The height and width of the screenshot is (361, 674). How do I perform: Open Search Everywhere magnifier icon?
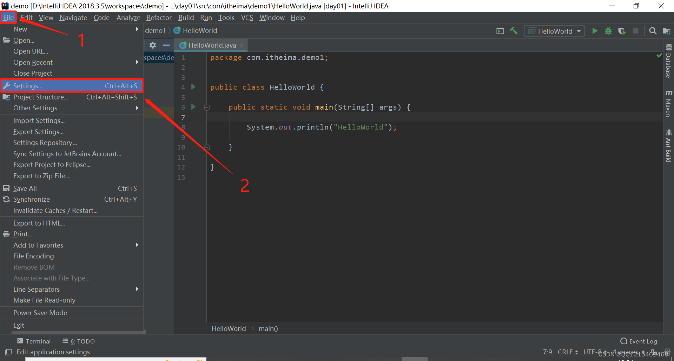(x=653, y=31)
